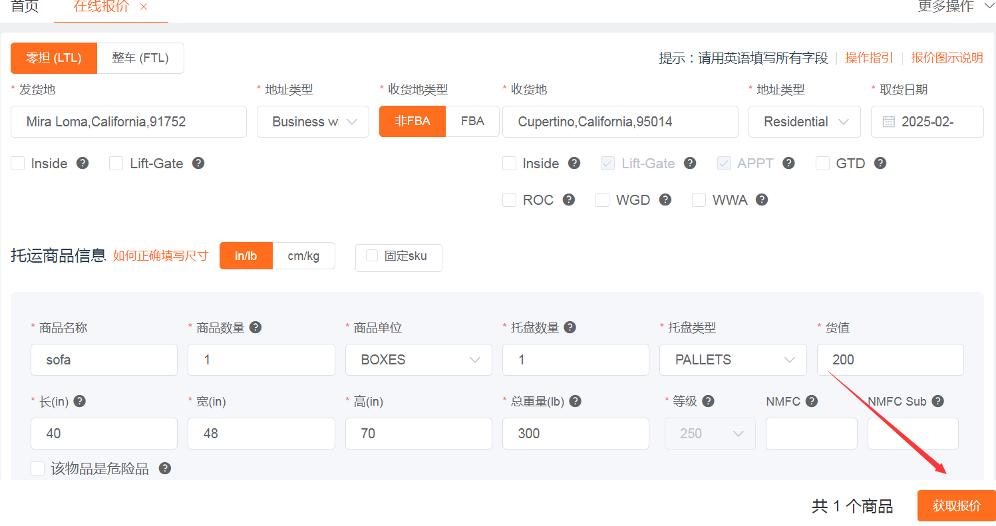Click help icon next to 商品数量 label
The height and width of the screenshot is (526, 996).
(255, 327)
